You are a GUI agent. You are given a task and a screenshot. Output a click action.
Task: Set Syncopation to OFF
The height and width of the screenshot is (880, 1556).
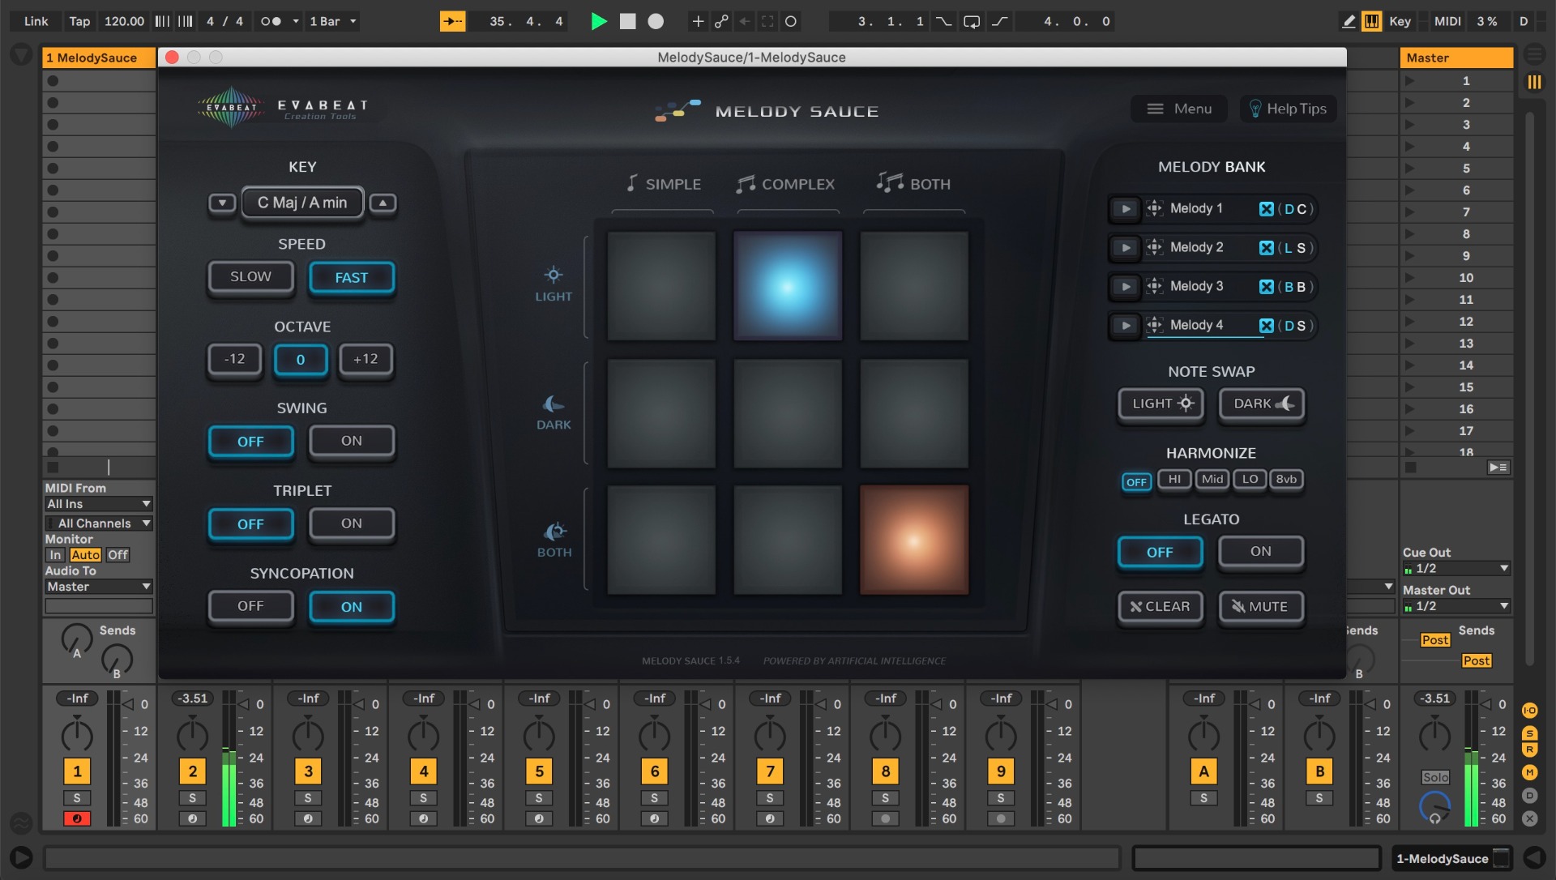point(250,607)
